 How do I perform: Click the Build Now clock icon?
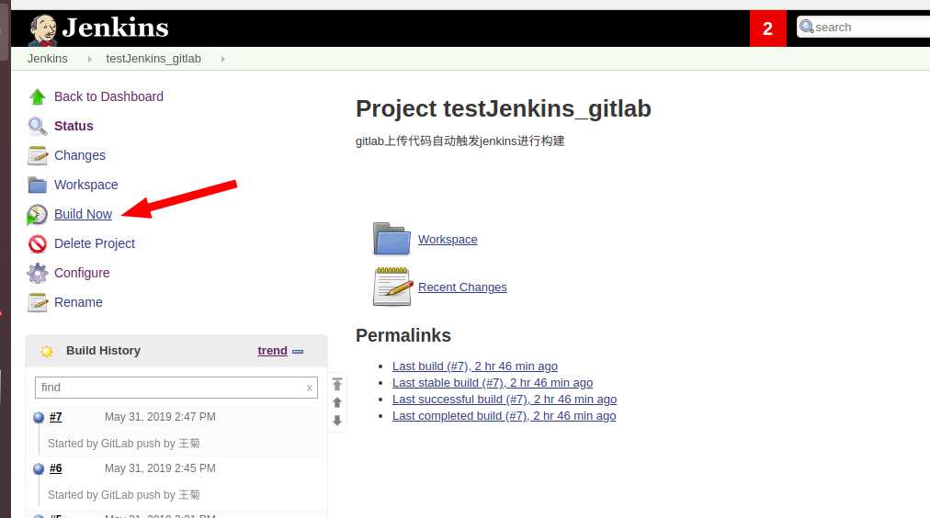pos(37,215)
